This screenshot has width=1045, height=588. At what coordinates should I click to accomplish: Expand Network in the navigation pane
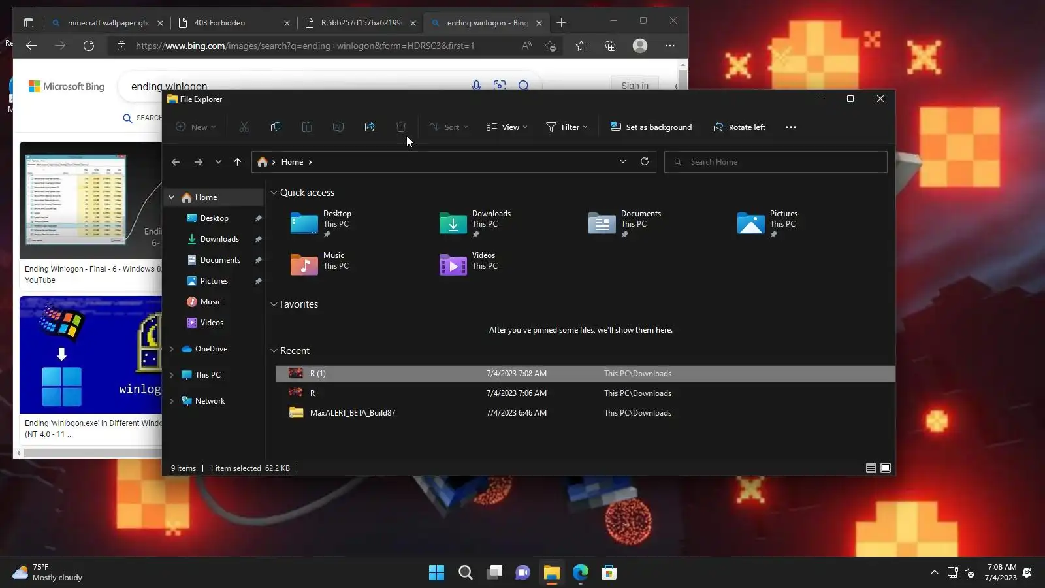[x=172, y=401]
